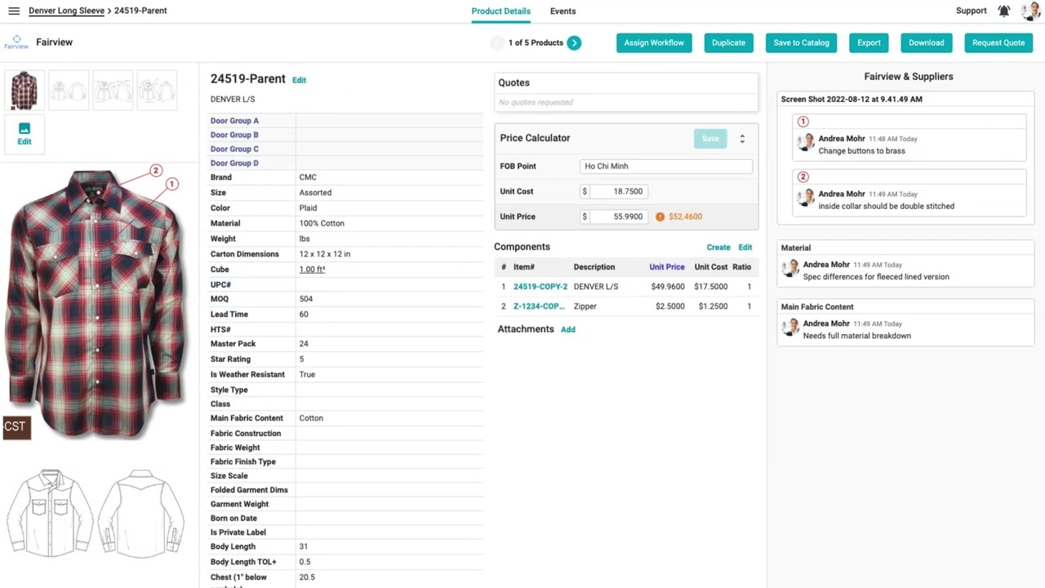1045x588 pixels.
Task: Click the orange unit price warning icon
Action: point(660,217)
